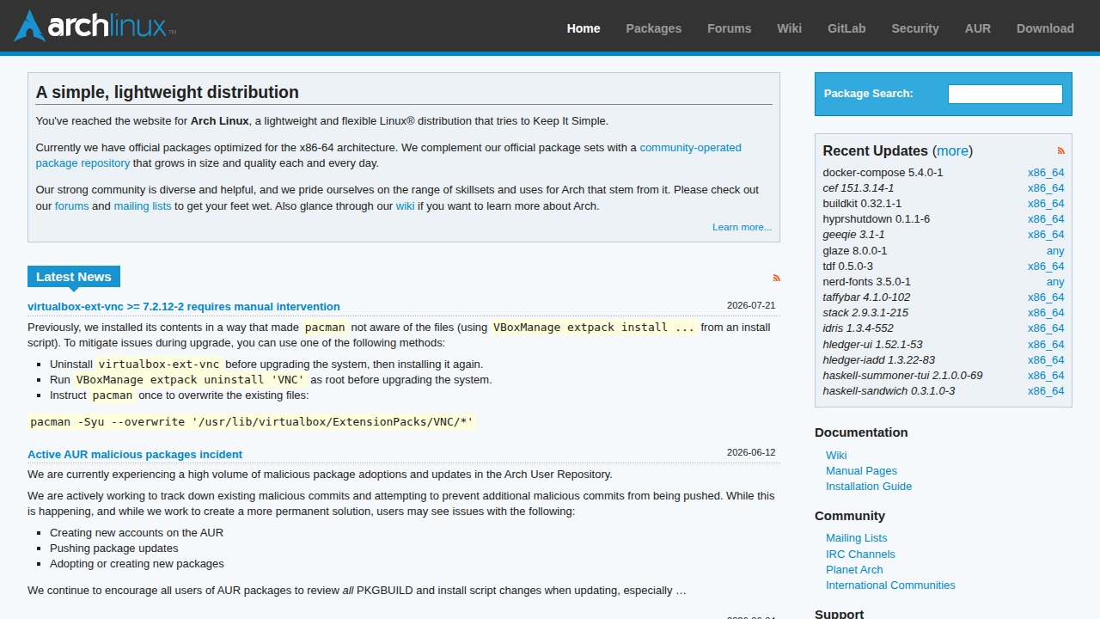Open x86_64 link for cef row

[x=1046, y=188]
